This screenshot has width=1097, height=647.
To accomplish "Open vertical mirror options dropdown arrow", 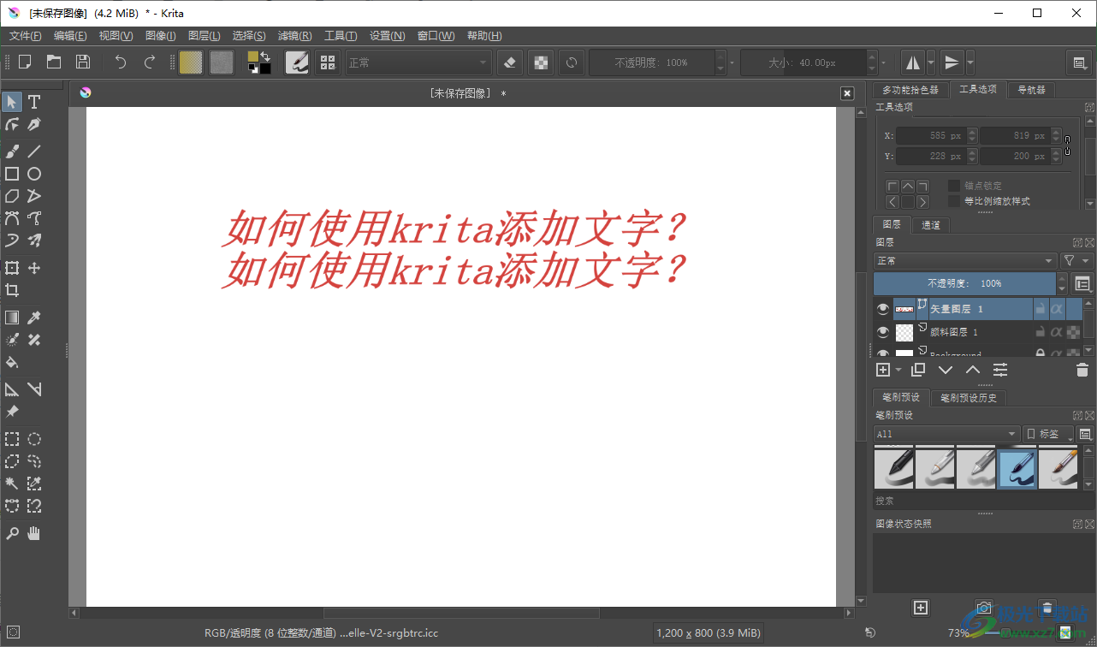I will 970,62.
